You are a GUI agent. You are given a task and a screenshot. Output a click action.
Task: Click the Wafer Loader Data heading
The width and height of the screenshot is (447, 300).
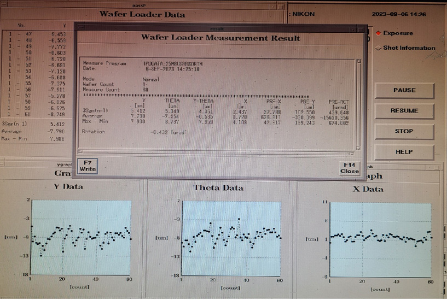point(142,15)
